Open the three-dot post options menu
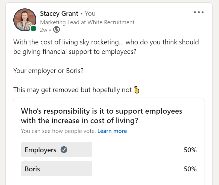The height and width of the screenshot is (185, 219). coord(199,12)
